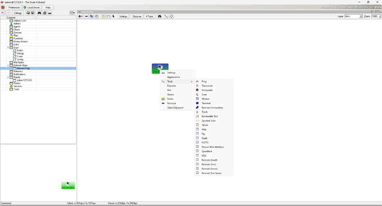
Task: Choose Remove in the context menu
Action: click(178, 103)
